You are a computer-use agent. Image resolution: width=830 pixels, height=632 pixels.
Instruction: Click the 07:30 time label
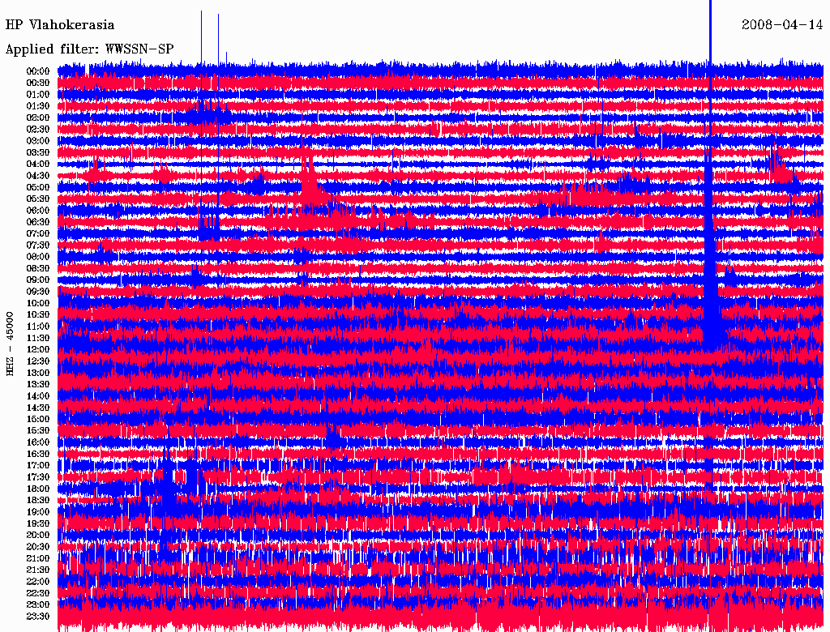tap(38, 245)
